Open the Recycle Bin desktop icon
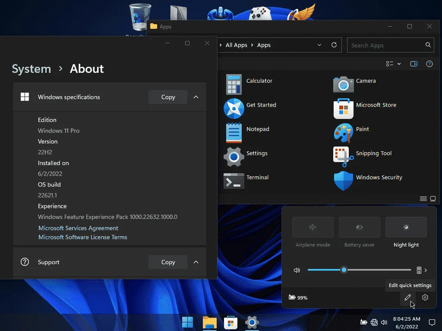 tap(140, 17)
